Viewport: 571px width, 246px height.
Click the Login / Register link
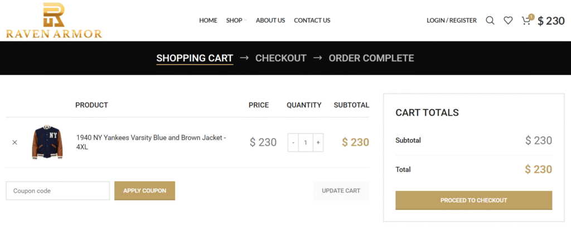click(x=452, y=21)
